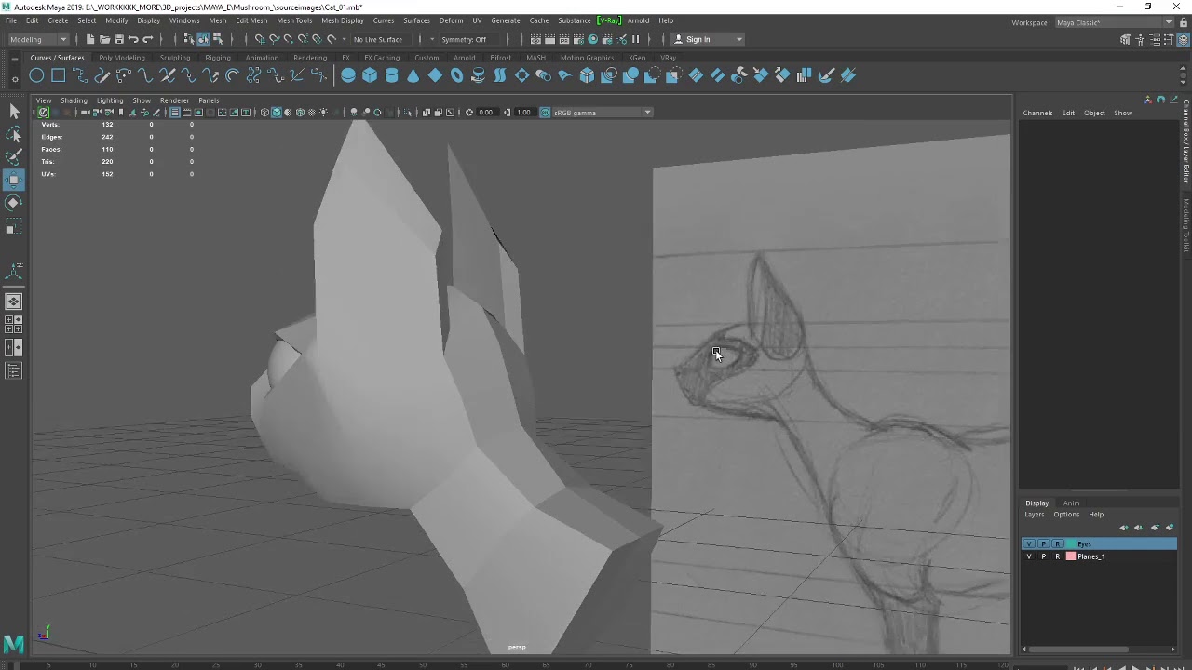1192x670 pixels.
Task: Open Shading menu in viewport panel
Action: click(74, 100)
